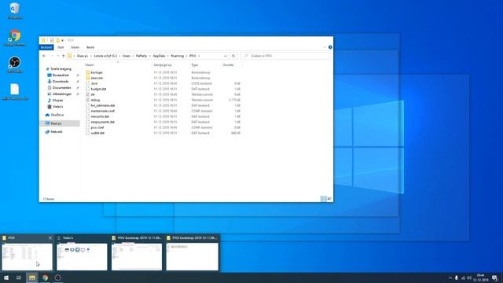Click Roaming in the address breadcrumb
This screenshot has width=503, height=283.
(178, 56)
